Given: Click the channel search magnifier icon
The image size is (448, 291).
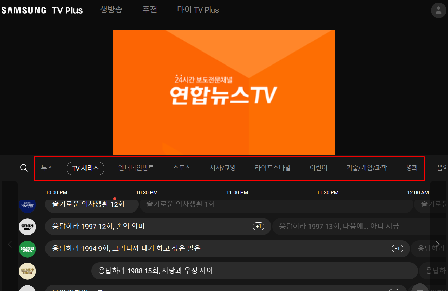Looking at the screenshot, I should click(24, 168).
